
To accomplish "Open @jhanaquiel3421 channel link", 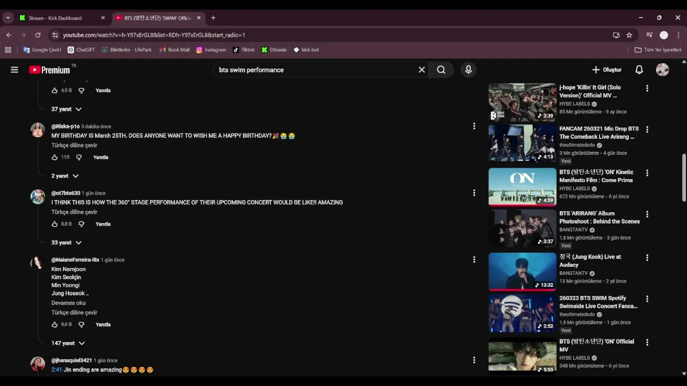I will [72, 360].
